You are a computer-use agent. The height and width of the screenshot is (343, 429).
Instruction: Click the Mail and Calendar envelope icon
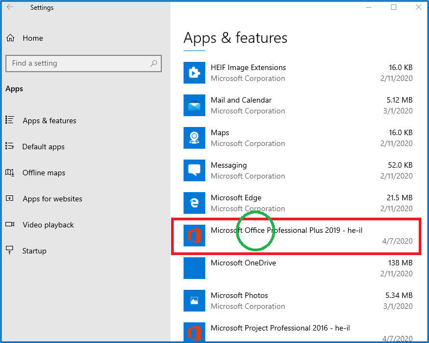coord(194,105)
